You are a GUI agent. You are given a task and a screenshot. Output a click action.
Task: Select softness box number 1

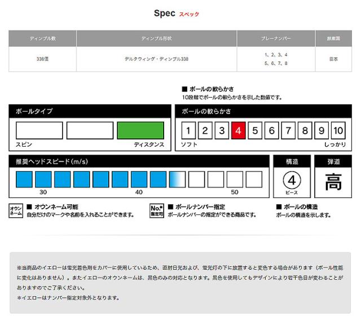tap(188, 131)
